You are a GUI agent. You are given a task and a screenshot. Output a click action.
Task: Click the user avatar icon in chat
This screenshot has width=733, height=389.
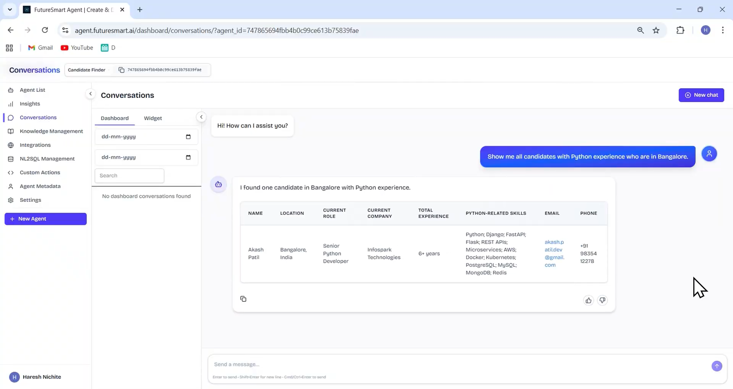coord(709,154)
